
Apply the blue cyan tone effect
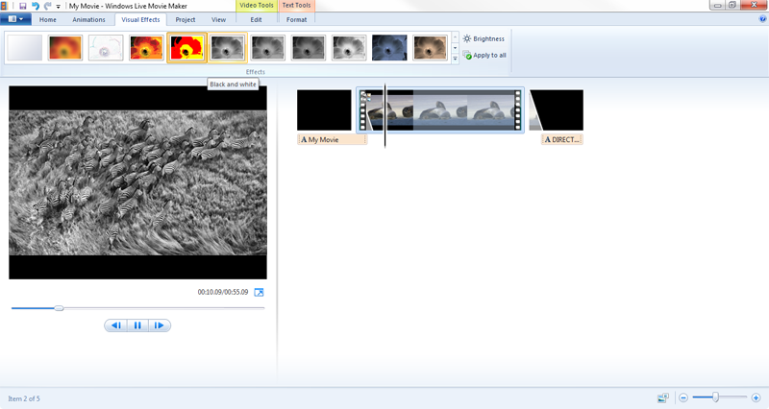coord(389,47)
